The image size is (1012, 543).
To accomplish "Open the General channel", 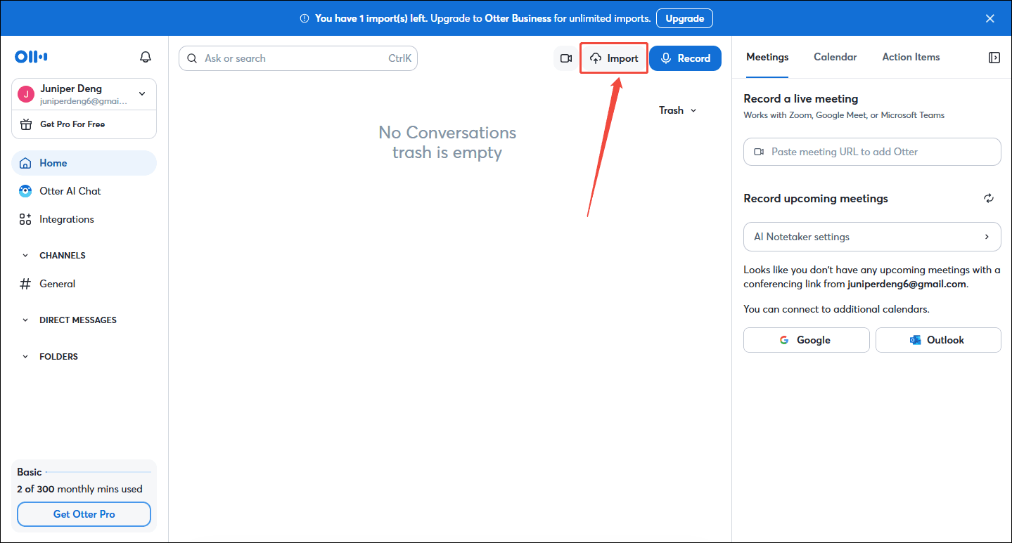I will [57, 284].
